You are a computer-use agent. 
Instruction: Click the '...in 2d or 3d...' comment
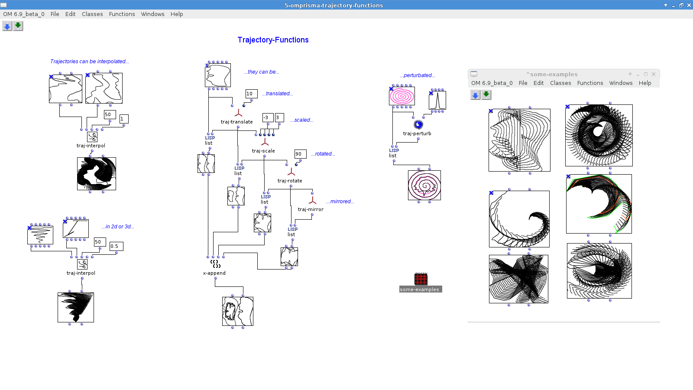point(118,227)
